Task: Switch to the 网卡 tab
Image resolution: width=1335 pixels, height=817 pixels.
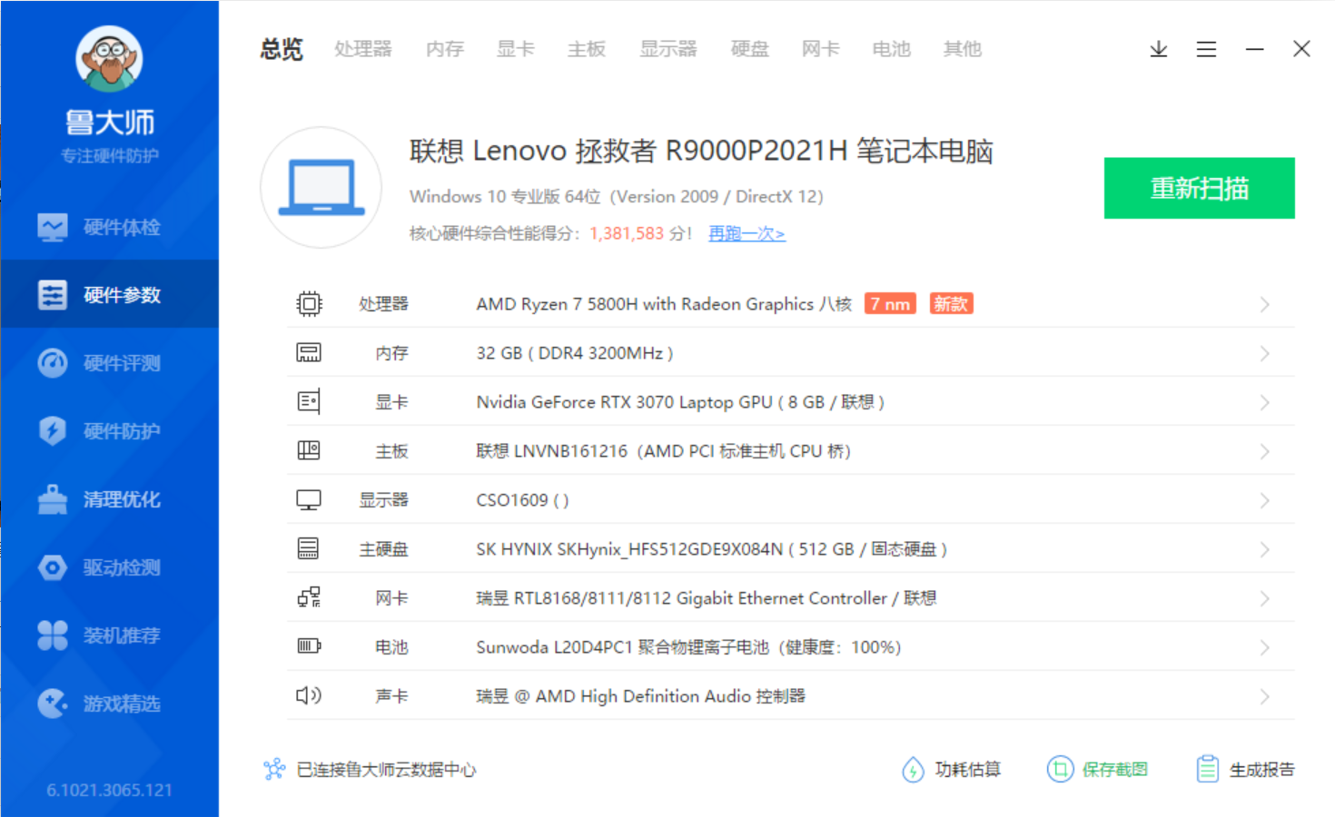Action: [x=821, y=49]
